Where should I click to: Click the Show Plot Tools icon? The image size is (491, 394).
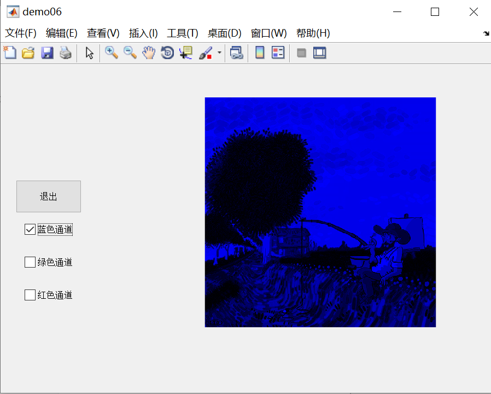tap(320, 53)
